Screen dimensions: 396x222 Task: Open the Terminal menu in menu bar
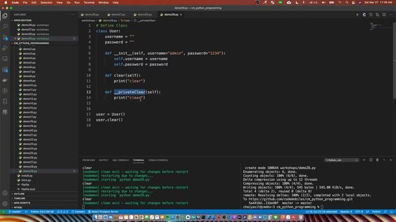coord(89,2)
